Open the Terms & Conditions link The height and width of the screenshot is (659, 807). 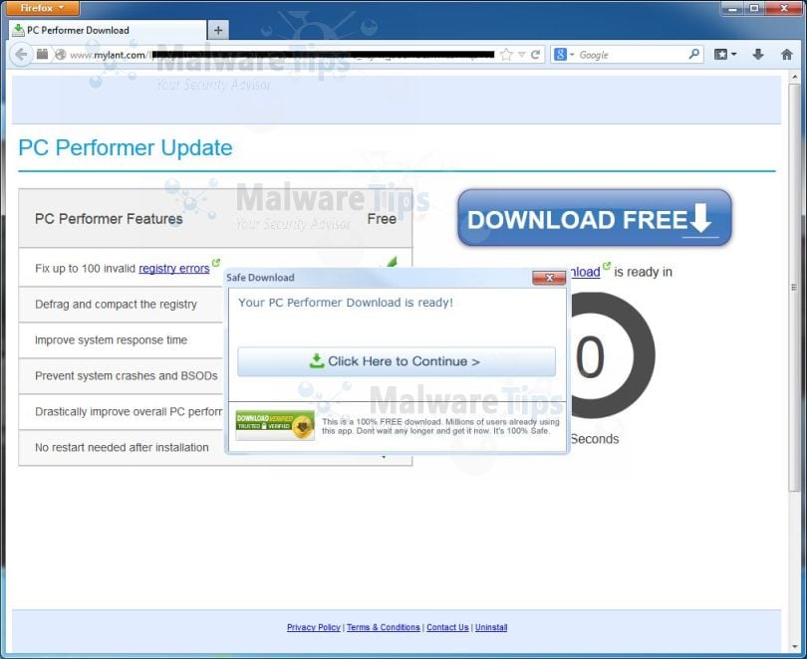(384, 627)
